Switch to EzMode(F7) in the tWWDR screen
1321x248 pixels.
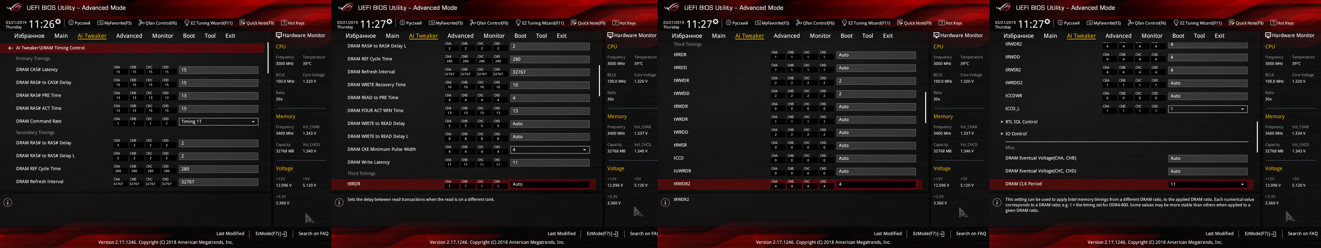coord(929,234)
